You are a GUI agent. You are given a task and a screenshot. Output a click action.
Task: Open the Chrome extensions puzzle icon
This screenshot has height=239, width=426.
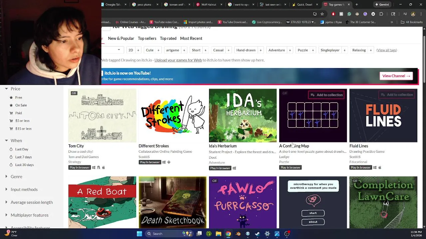coord(381,14)
